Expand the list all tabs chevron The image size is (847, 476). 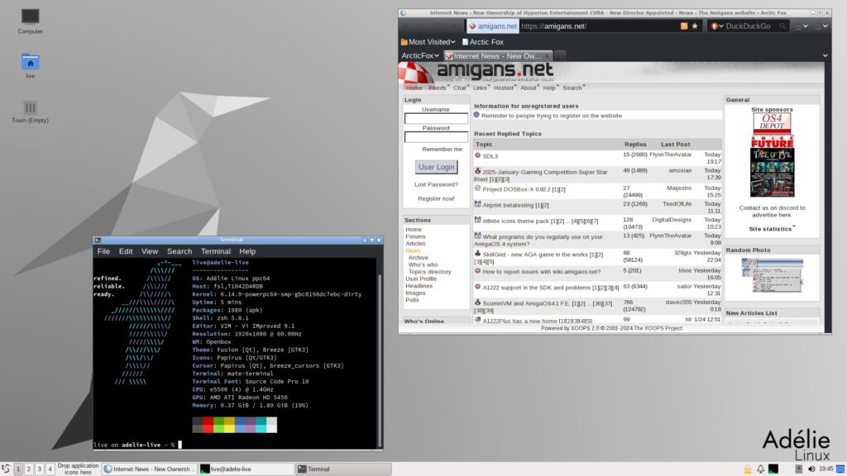(x=825, y=55)
